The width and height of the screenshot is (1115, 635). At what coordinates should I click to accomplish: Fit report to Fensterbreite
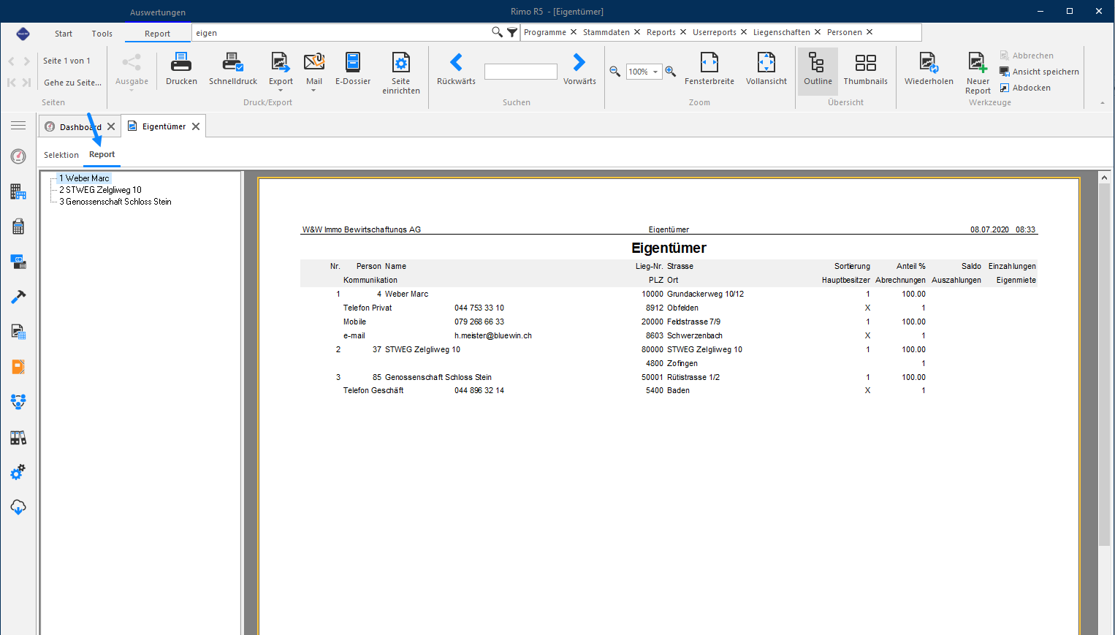point(709,69)
